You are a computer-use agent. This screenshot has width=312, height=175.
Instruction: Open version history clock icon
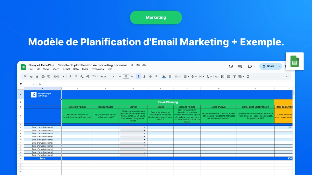click(x=231, y=66)
